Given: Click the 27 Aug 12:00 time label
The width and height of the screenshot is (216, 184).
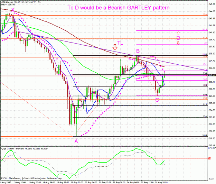Looking at the screenshot, I should (x=147, y=183).
